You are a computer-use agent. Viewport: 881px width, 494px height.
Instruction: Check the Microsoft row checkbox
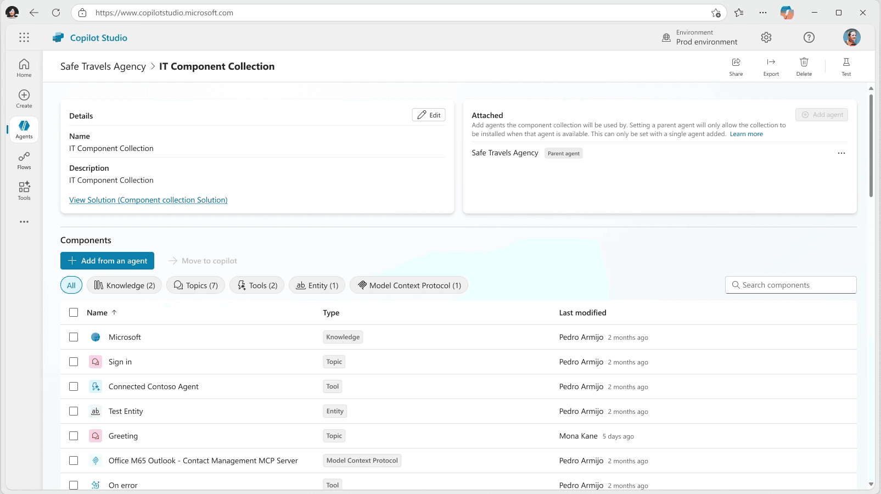[74, 337]
